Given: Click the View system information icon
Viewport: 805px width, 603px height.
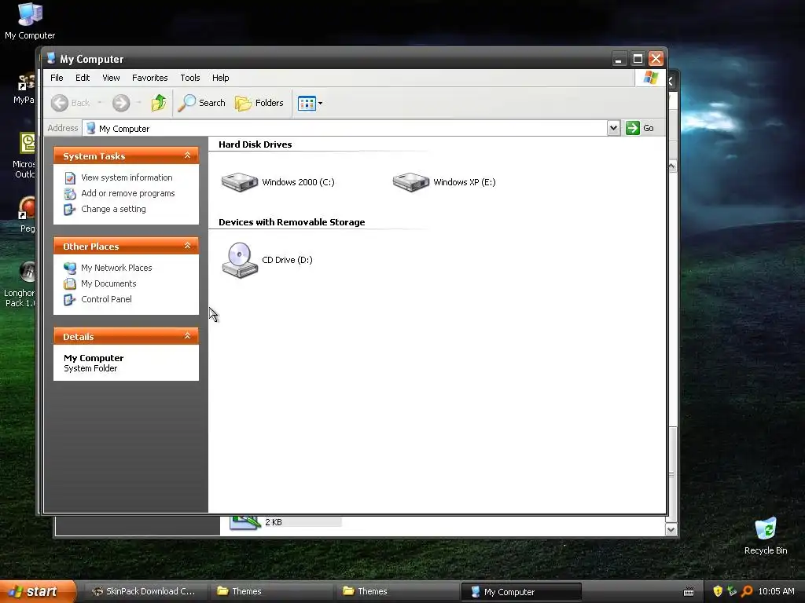Looking at the screenshot, I should (x=70, y=178).
